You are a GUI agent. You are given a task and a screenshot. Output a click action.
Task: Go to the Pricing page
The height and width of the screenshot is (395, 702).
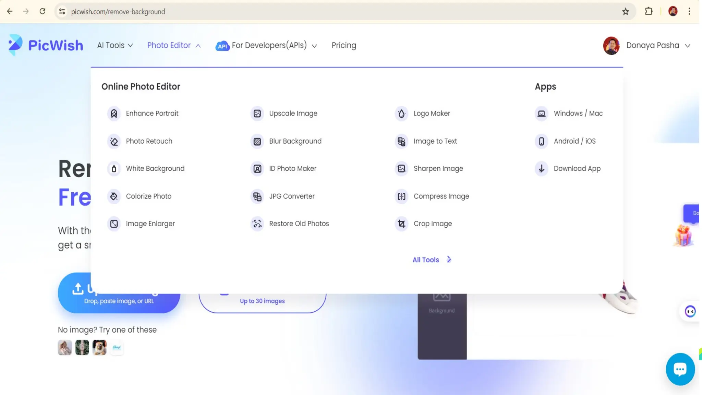click(x=344, y=45)
